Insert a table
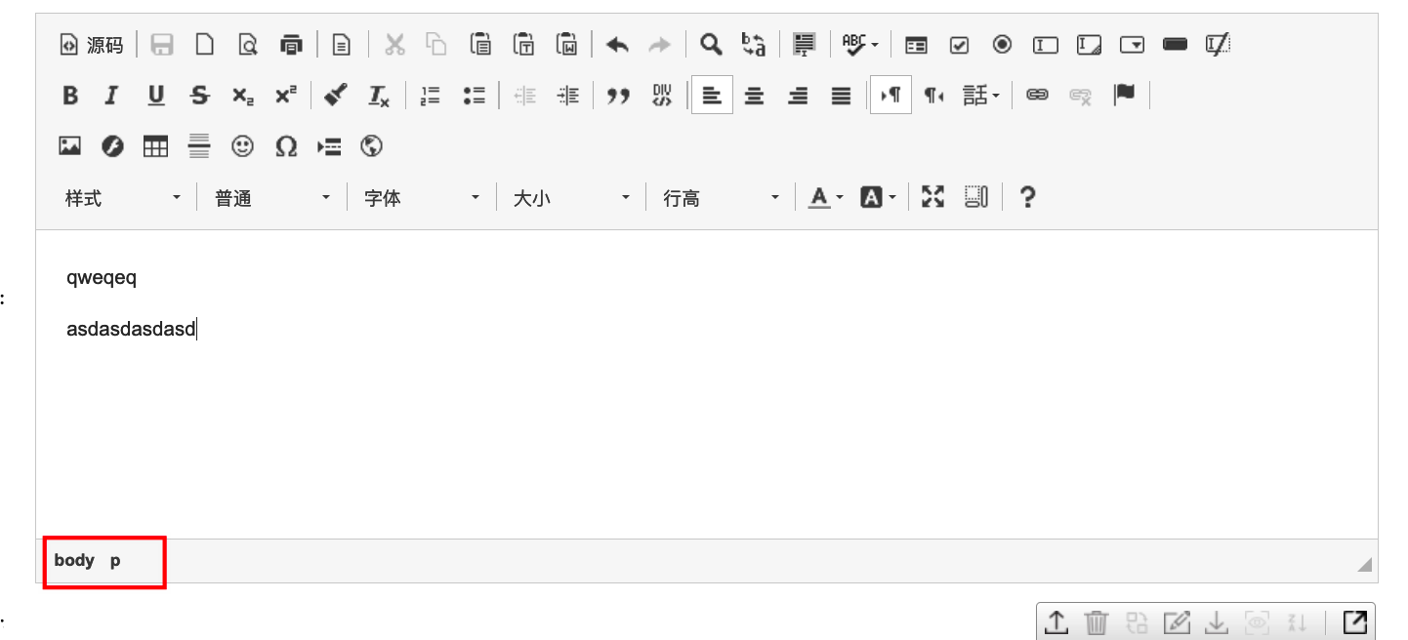 coord(156,146)
